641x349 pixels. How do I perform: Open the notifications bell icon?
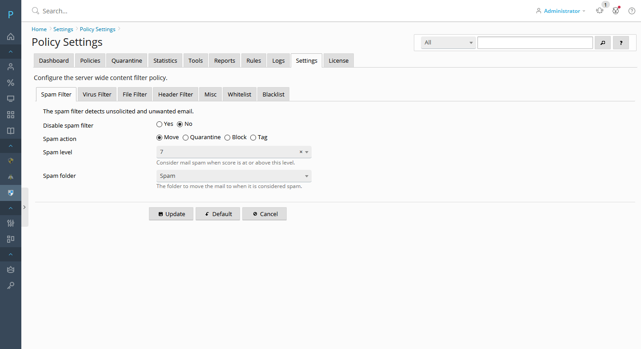click(600, 11)
